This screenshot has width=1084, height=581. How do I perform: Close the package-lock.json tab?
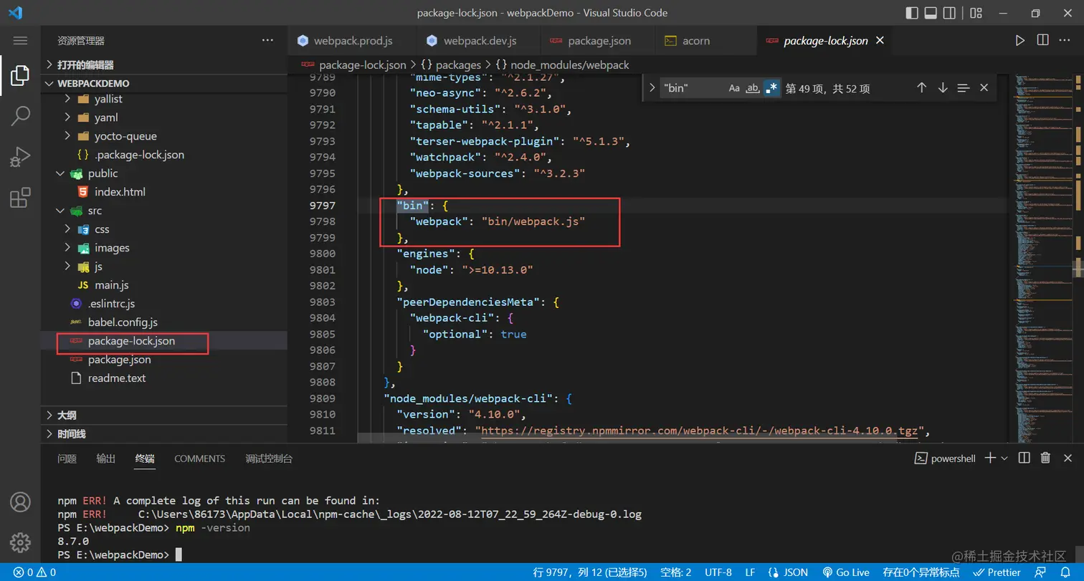(880, 41)
